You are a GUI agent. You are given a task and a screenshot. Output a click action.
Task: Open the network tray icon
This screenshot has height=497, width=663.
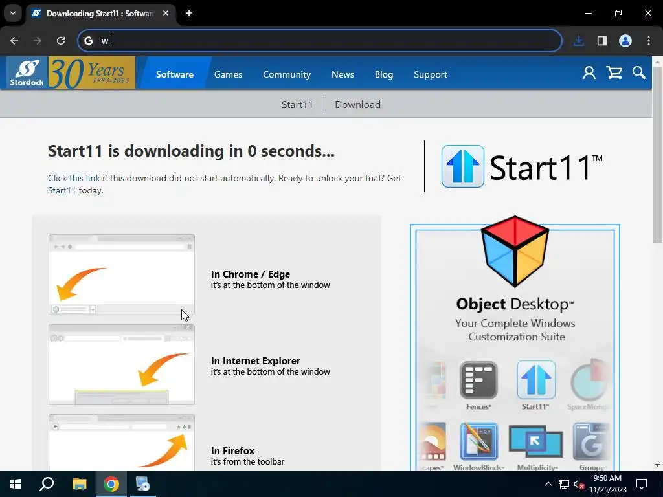click(x=564, y=484)
